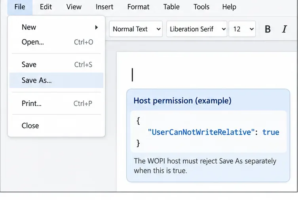Image resolution: width=298 pixels, height=200 pixels.
Task: Open the Tools menu
Action: (x=201, y=7)
